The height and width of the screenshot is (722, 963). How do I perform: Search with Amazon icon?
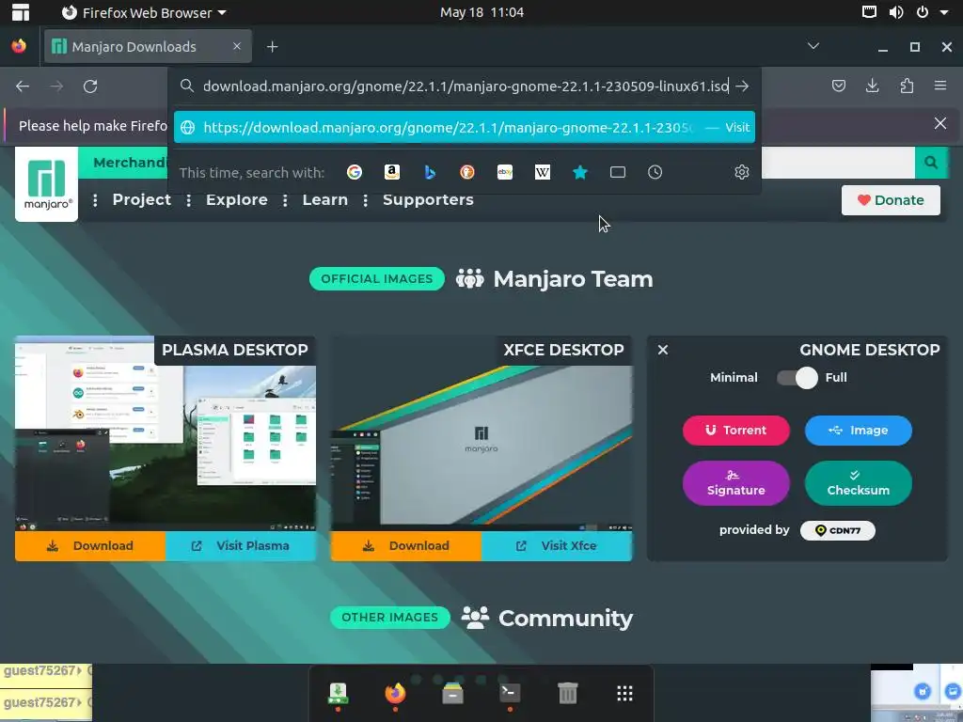click(x=392, y=173)
